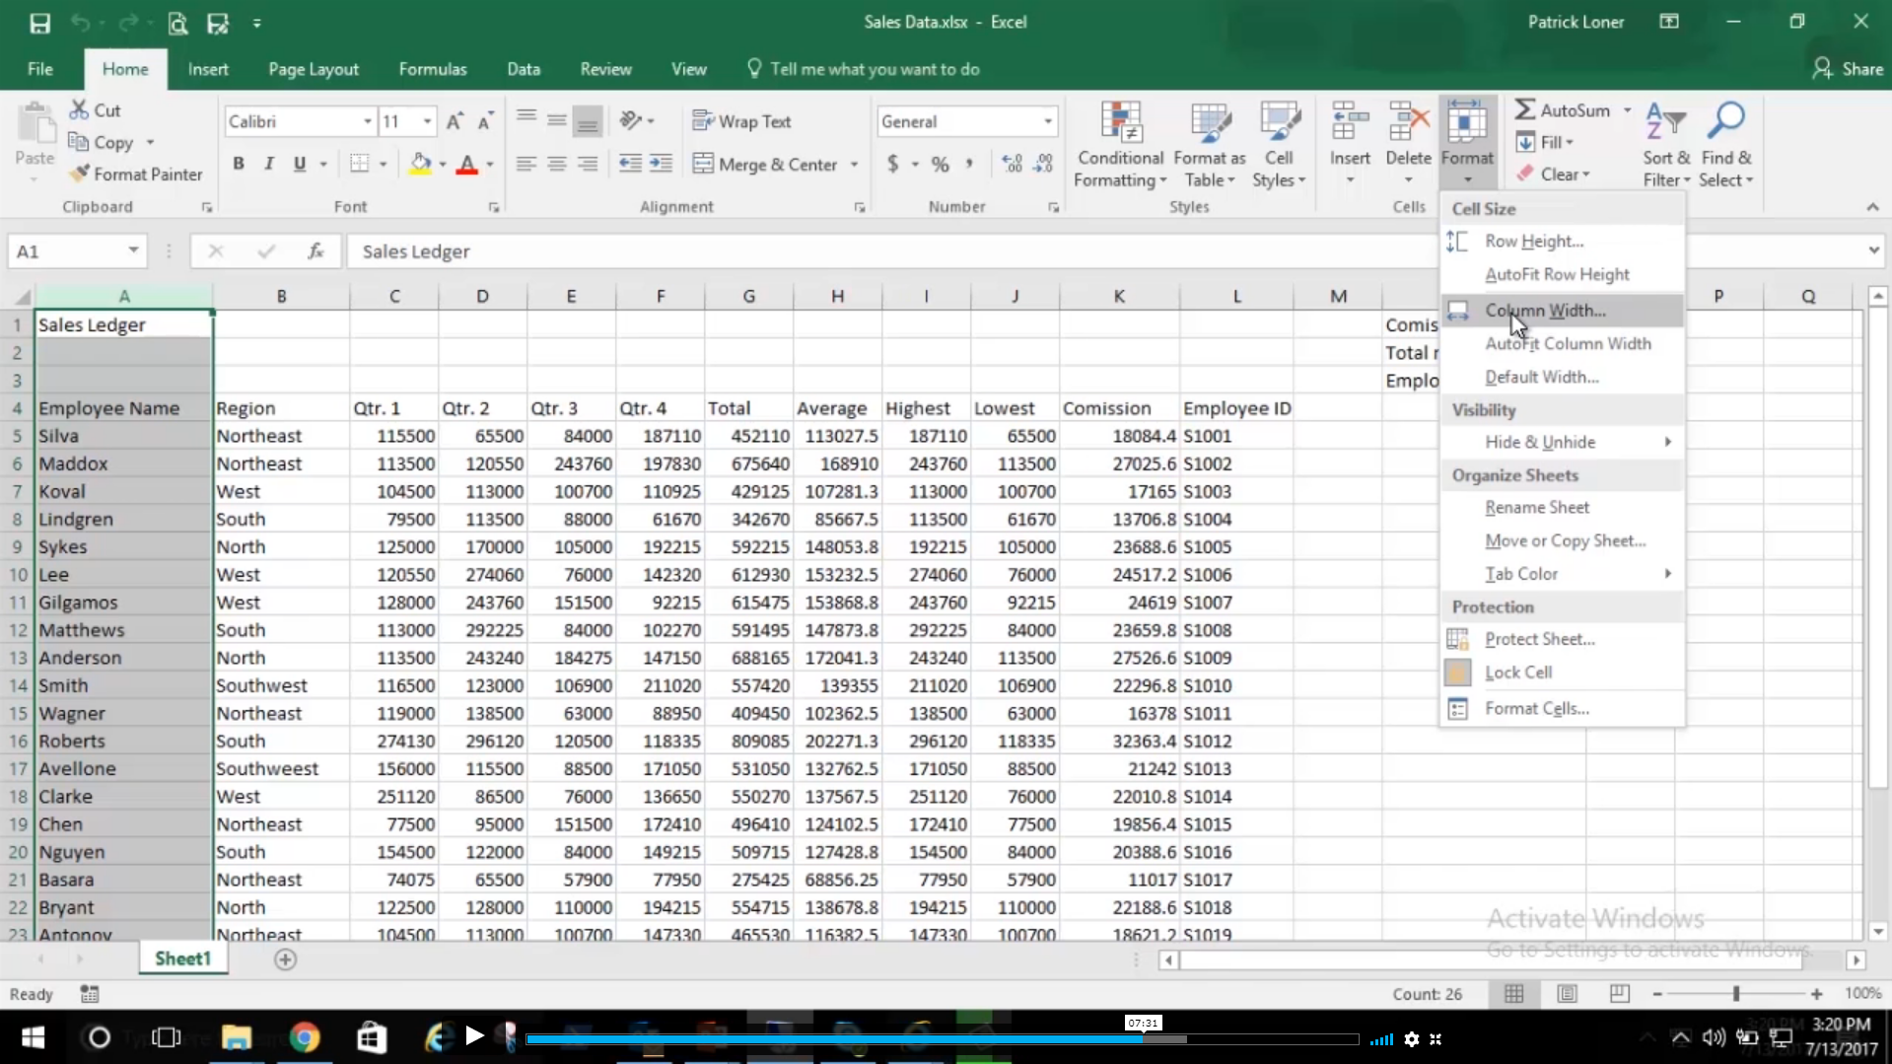Apply center horizontal alignment
1892x1064 pixels.
pyautogui.click(x=557, y=164)
